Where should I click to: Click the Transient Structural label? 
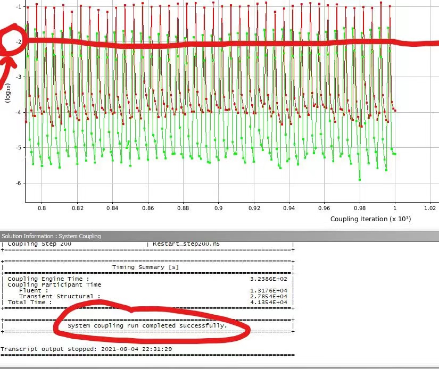pyautogui.click(x=60, y=296)
